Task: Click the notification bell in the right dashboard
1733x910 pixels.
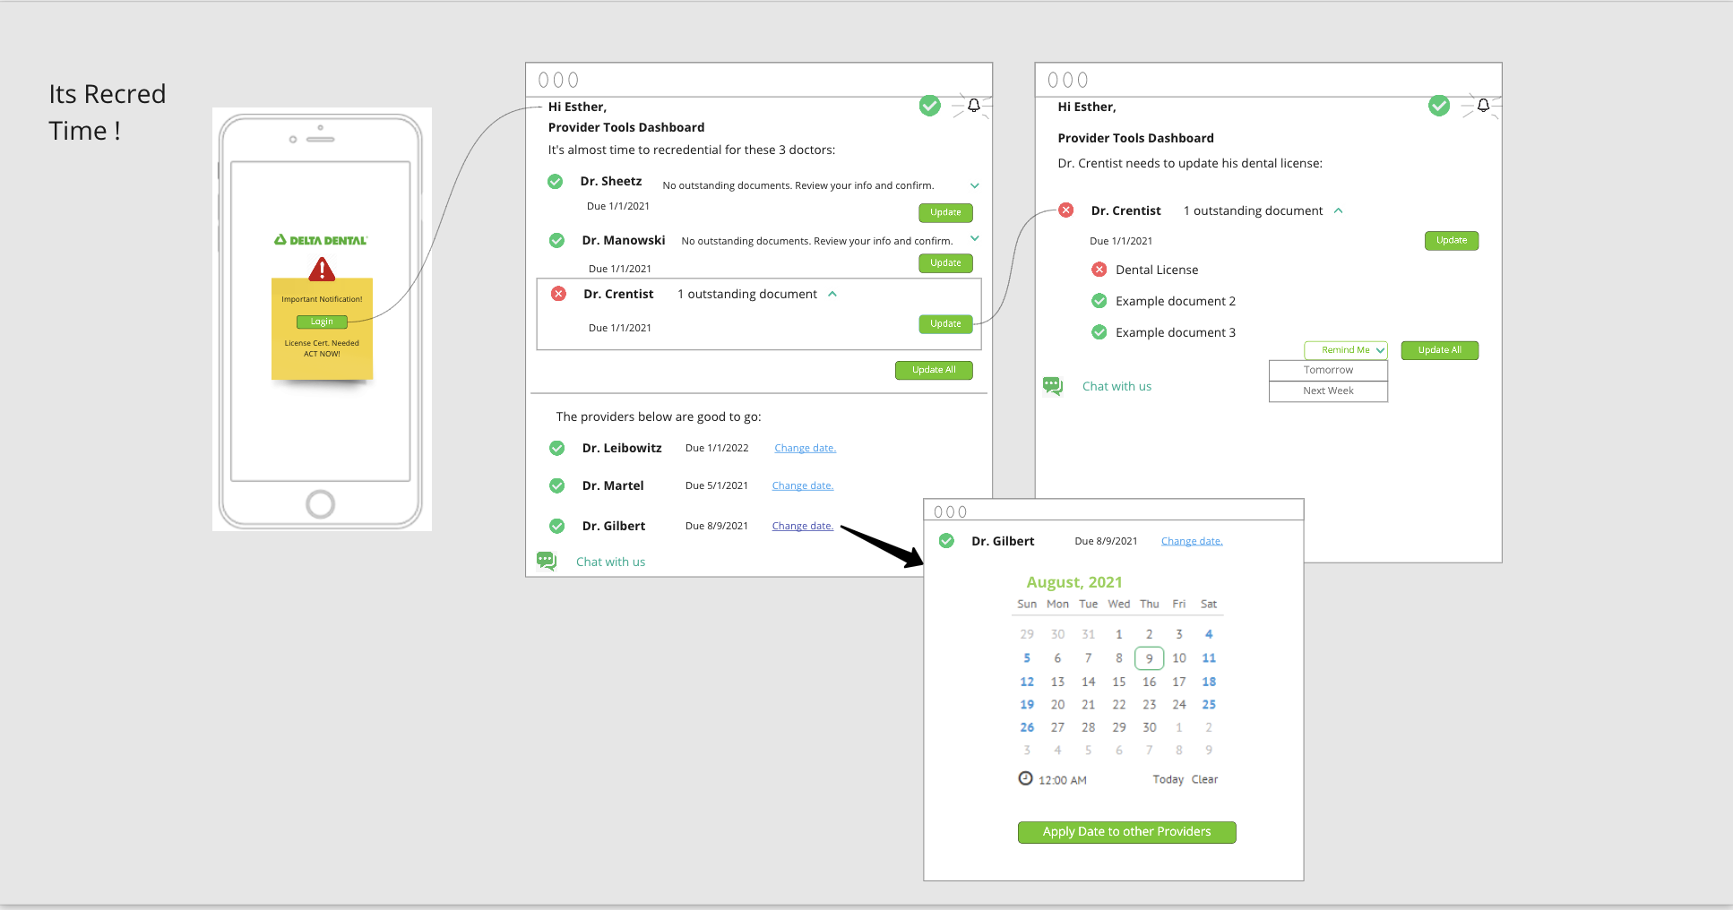Action: pyautogui.click(x=1483, y=106)
